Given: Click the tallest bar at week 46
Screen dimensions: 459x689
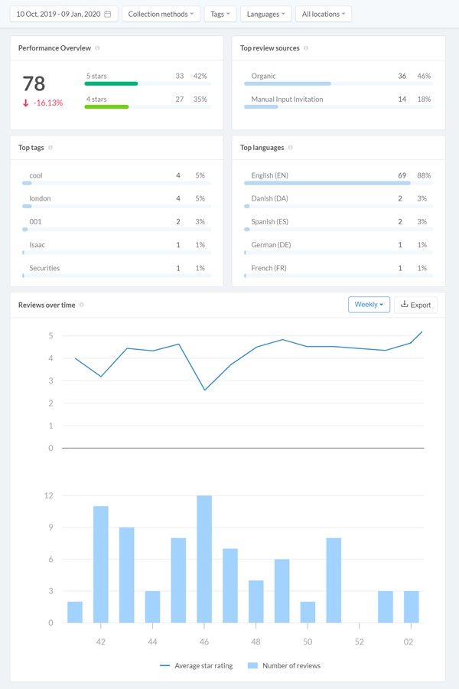Looking at the screenshot, I should pyautogui.click(x=203, y=559).
